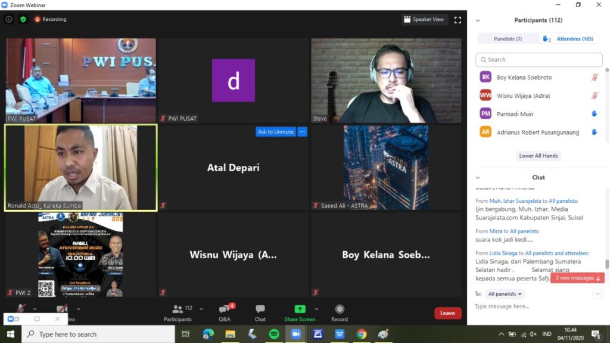Image resolution: width=610 pixels, height=343 pixels.
Task: Start Share Screen
Action: pos(300,313)
